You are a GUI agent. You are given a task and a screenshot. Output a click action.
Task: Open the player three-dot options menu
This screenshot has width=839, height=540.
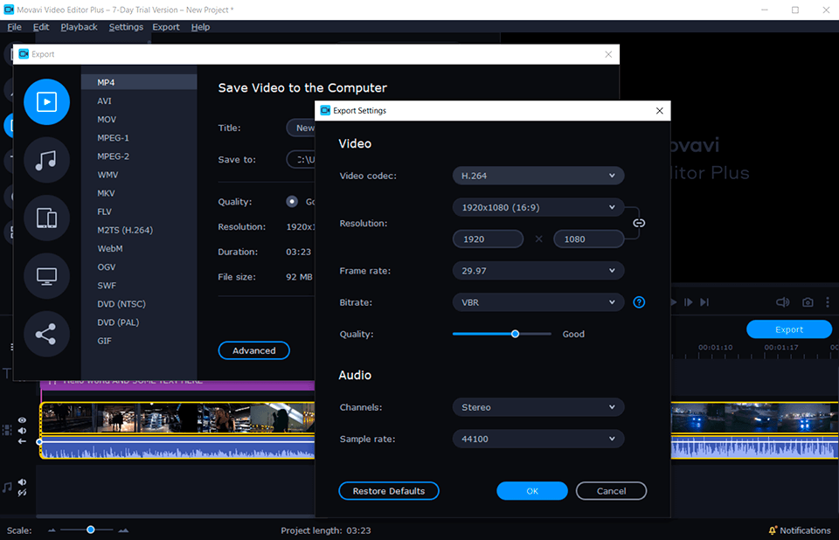coord(828,302)
